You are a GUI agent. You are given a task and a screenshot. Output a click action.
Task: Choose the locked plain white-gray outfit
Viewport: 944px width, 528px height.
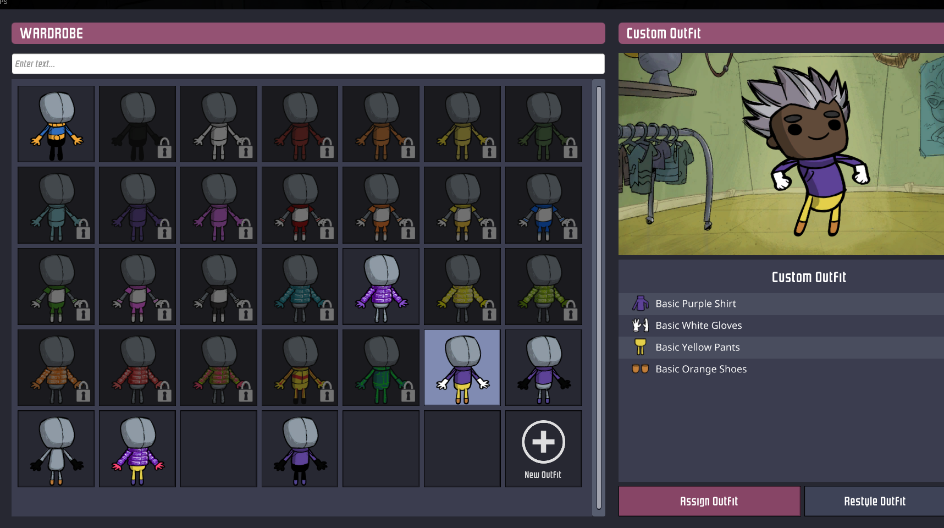[219, 124]
